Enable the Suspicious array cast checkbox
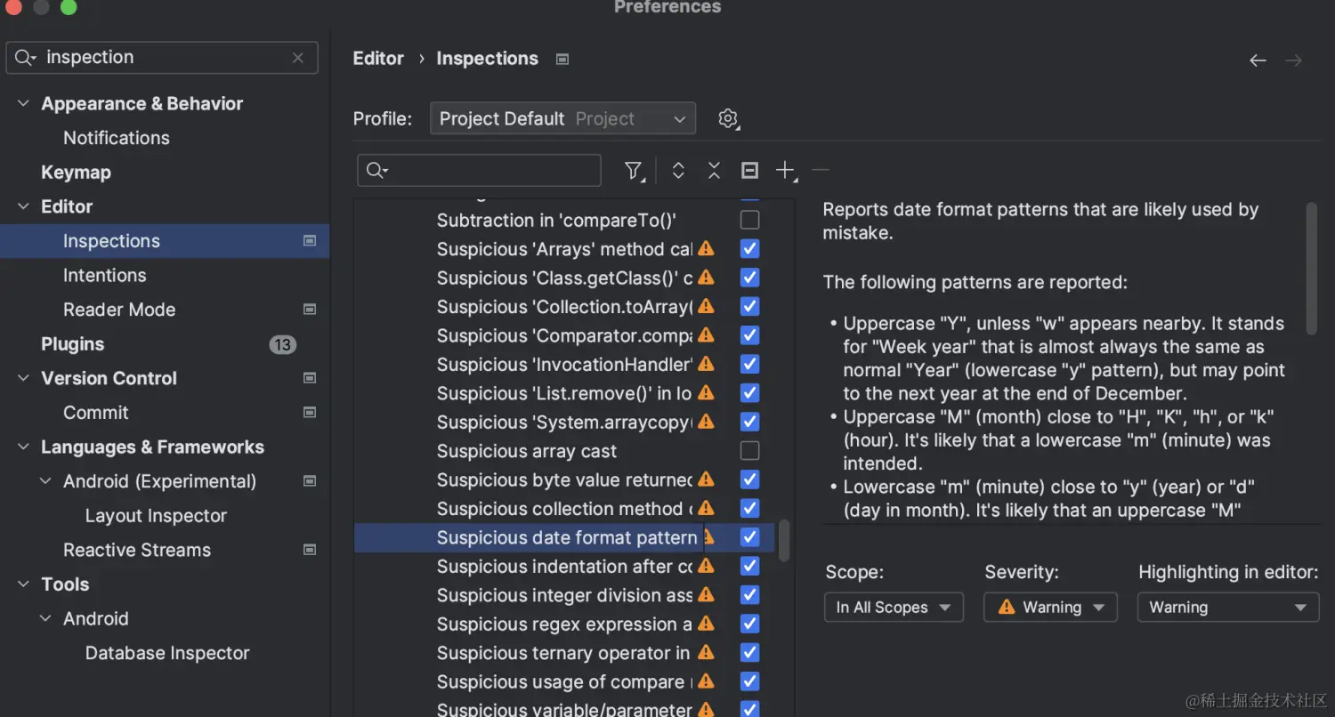The width and height of the screenshot is (1335, 717). click(x=750, y=451)
